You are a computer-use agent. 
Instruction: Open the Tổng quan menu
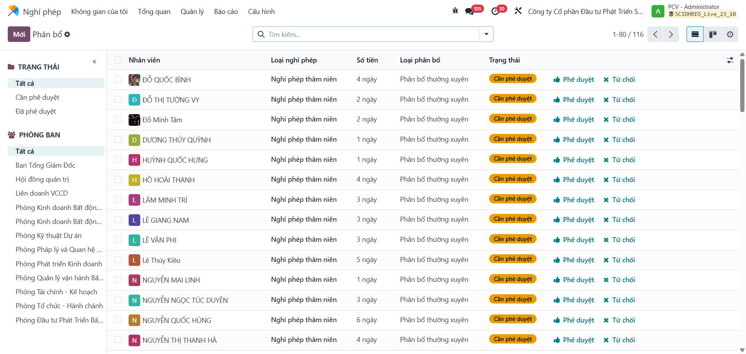point(154,12)
